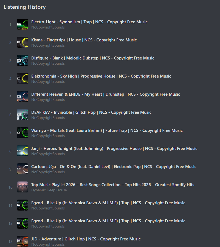Image resolution: width=220 pixels, height=247 pixels.
Task: Open the JJD - Adventure track title
Action: tap(86, 239)
